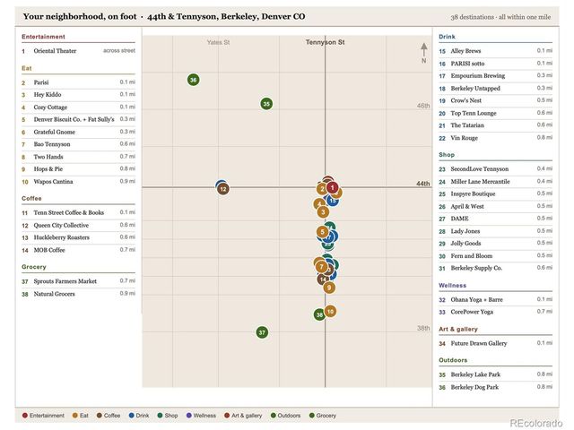The height and width of the screenshot is (430, 574).
Task: Click the Coffee legend label
Action: click(111, 416)
